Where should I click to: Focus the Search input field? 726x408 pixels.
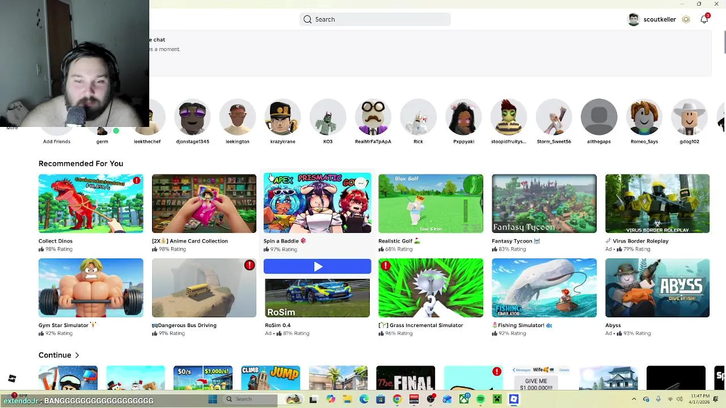[x=375, y=19]
